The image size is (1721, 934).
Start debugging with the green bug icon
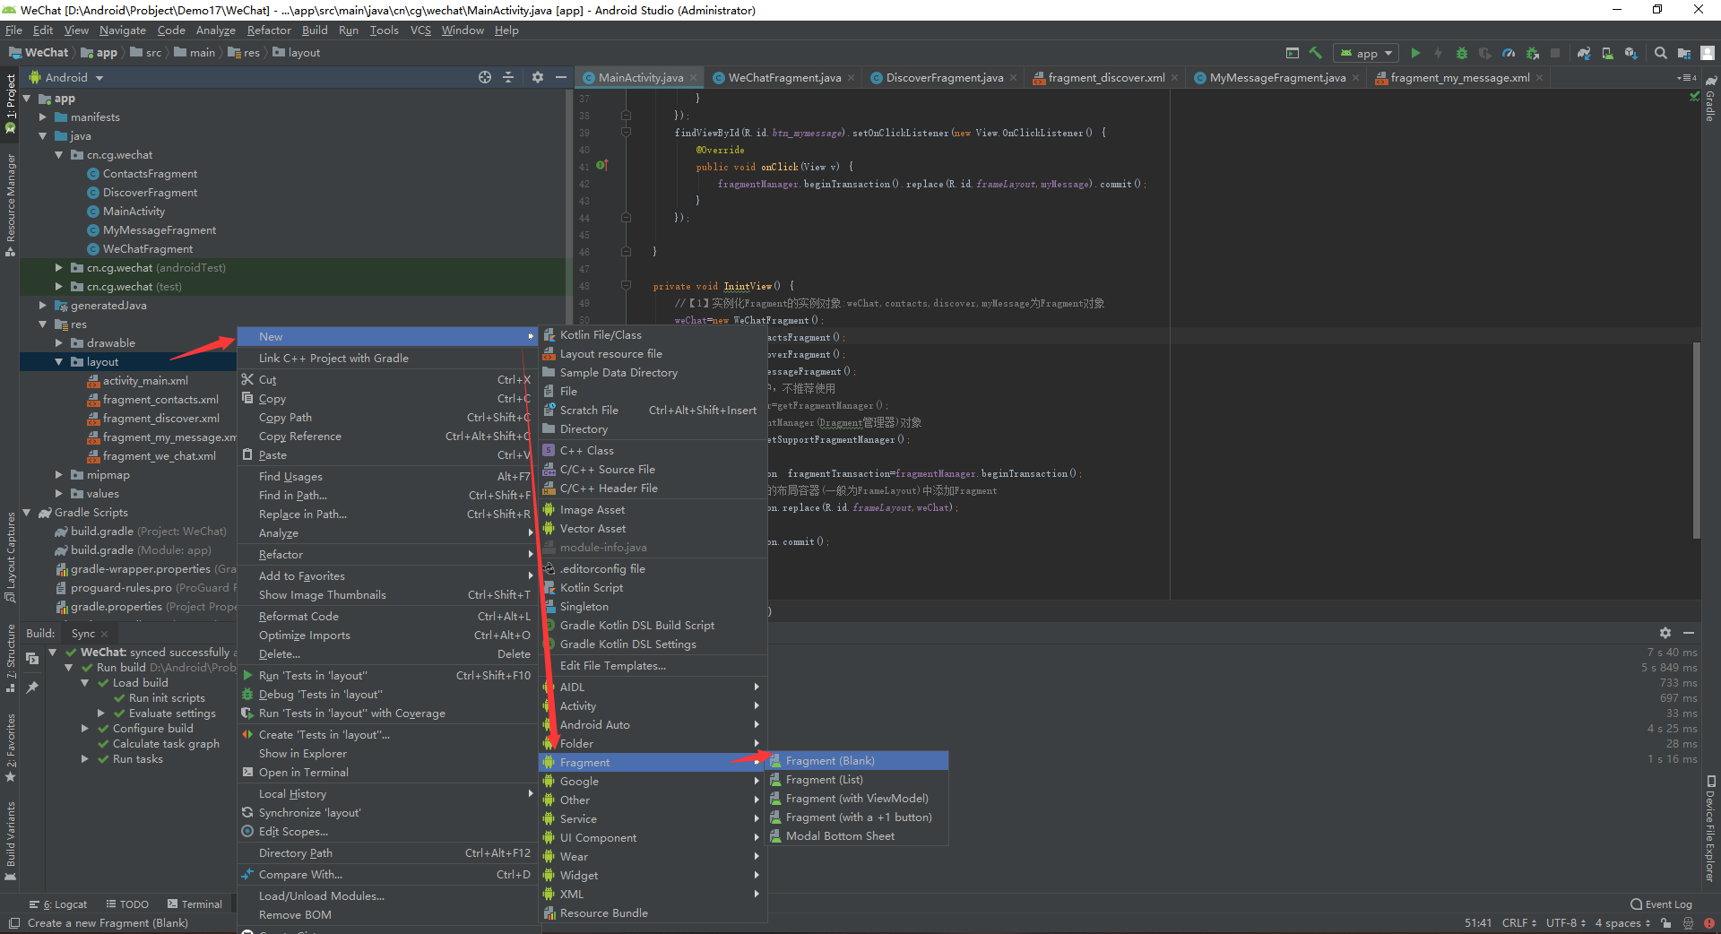click(x=1461, y=53)
